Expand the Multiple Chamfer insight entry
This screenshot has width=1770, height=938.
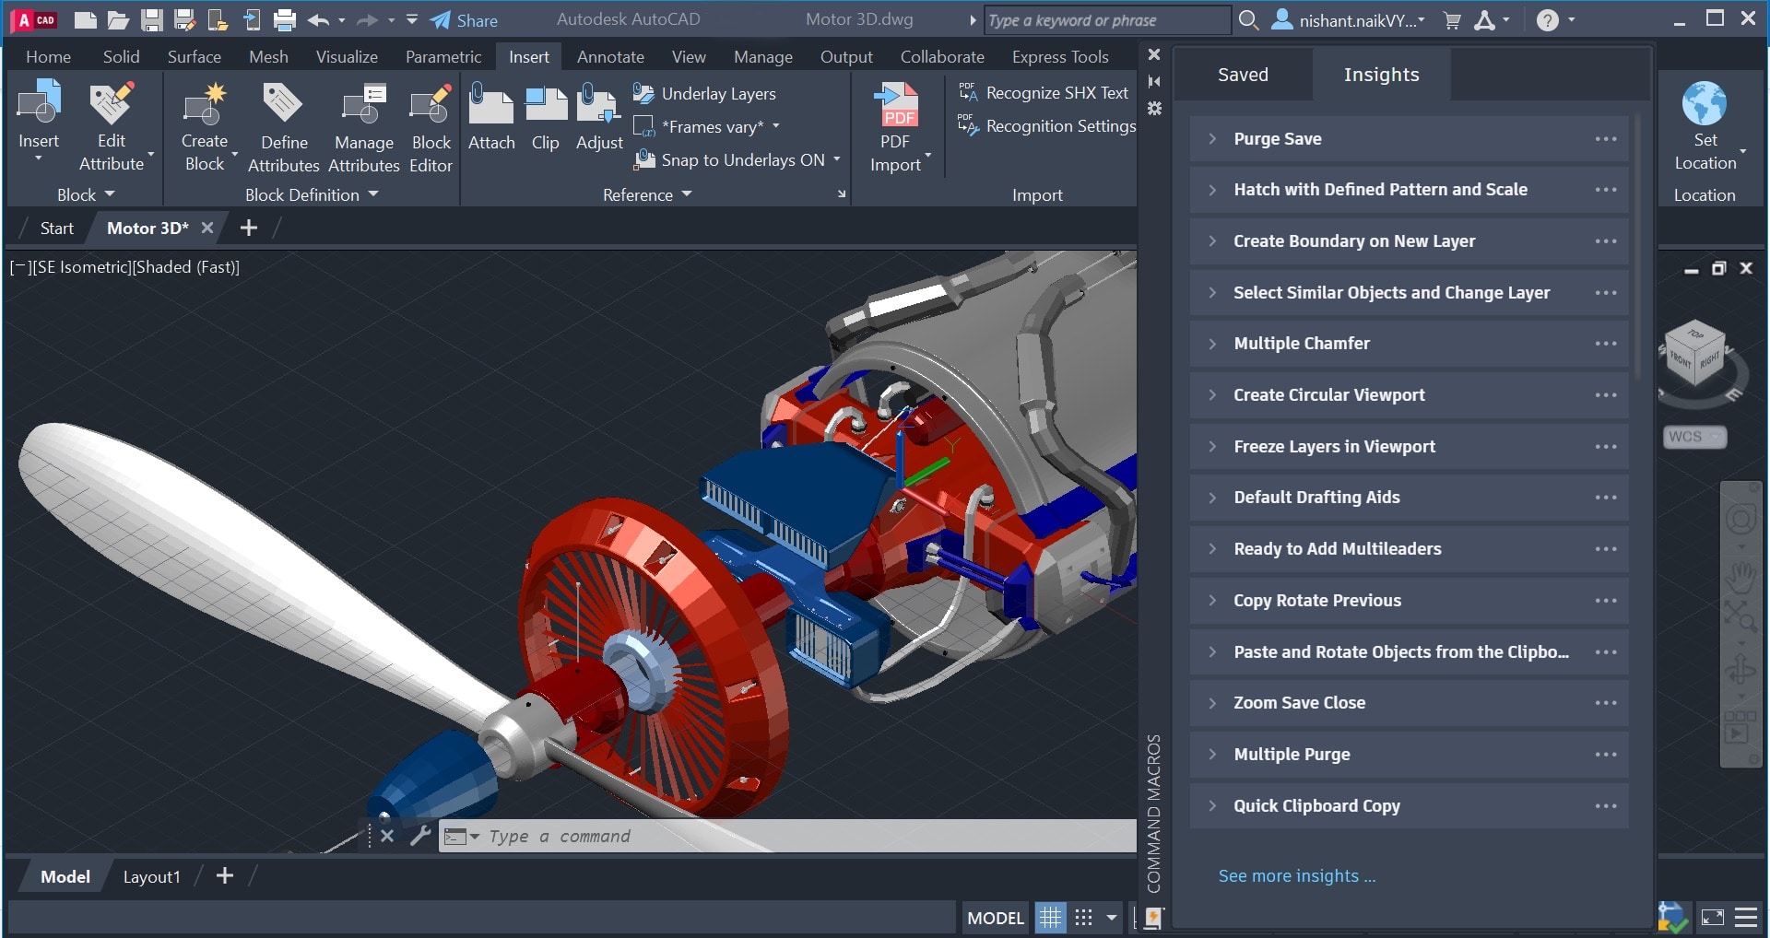[x=1212, y=344]
